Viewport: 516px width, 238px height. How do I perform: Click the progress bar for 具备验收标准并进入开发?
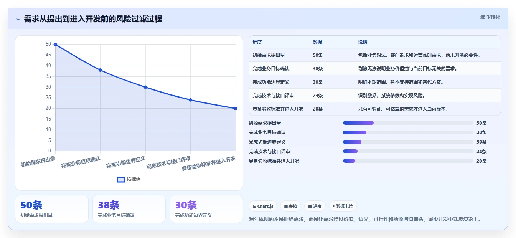pyautogui.click(x=408, y=161)
